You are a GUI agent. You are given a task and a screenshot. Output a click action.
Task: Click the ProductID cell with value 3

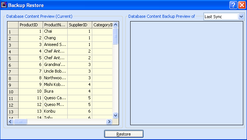click(31, 45)
